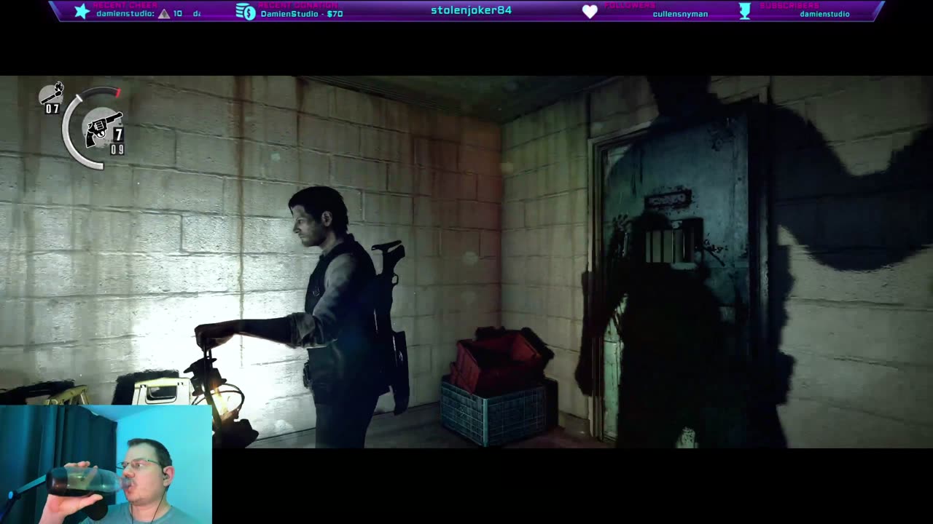The width and height of the screenshot is (933, 524).
Task: Click the match count "07"
Action: click(52, 109)
